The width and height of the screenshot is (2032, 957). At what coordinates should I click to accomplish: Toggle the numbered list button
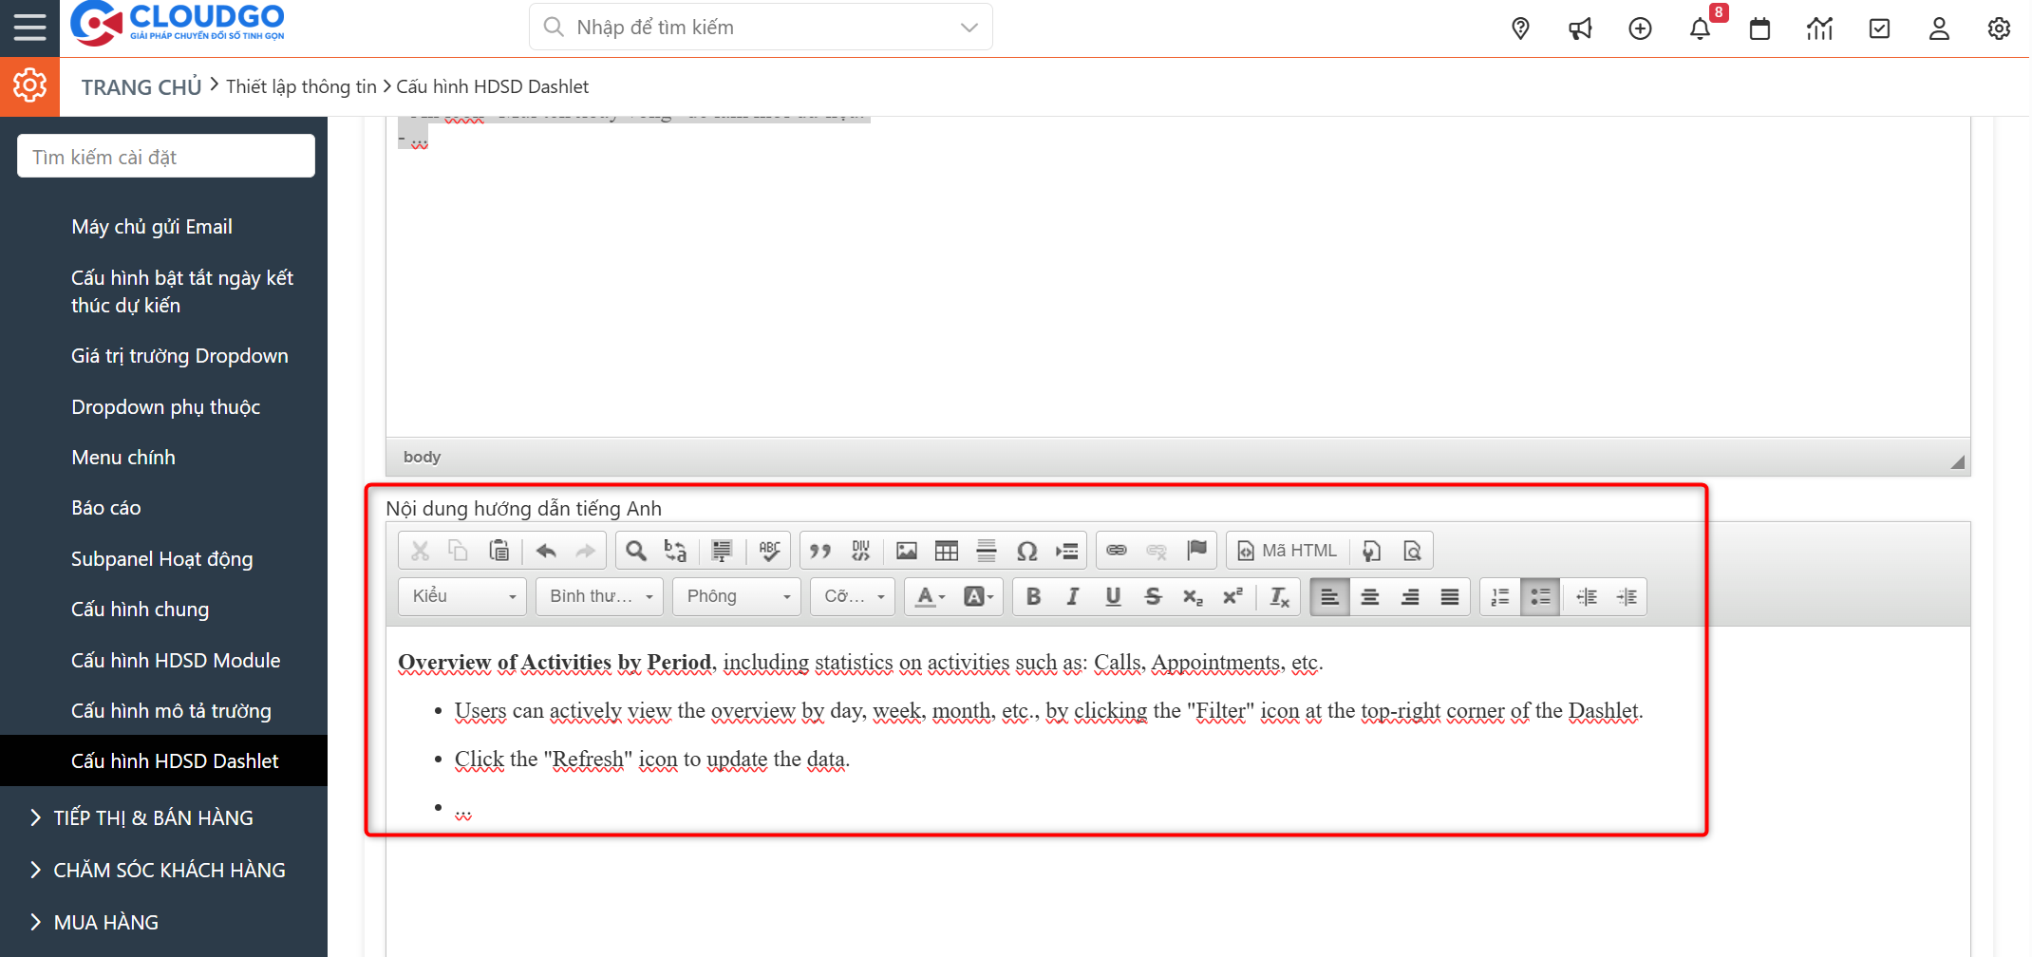(1500, 596)
